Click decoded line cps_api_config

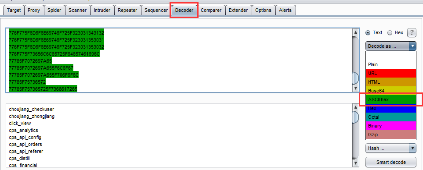[x=25, y=137]
